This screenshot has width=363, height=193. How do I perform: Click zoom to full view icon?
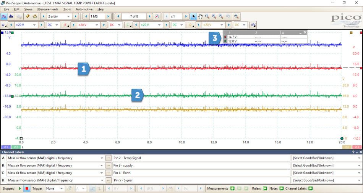coord(236,16)
